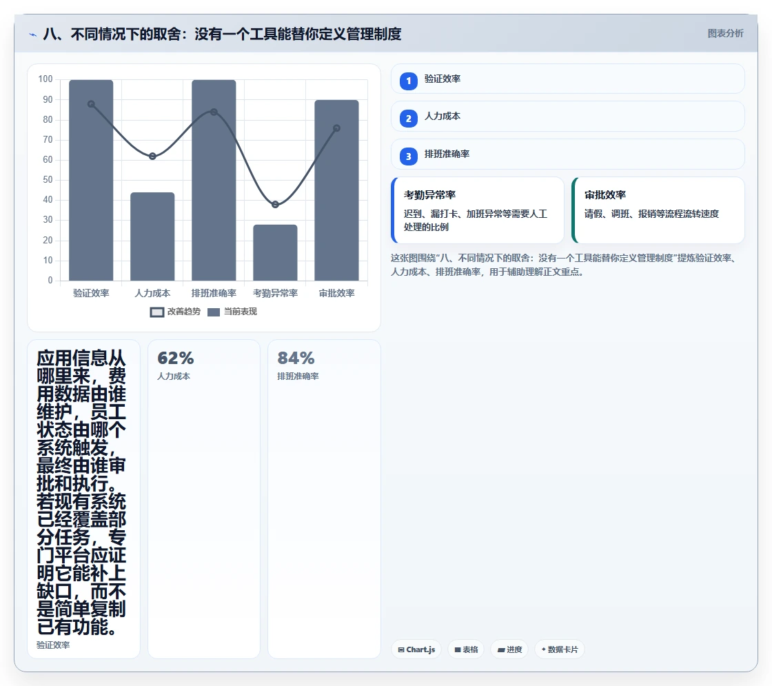
Task: Click the 排班准确率 bar in chart
Action: coord(214,180)
